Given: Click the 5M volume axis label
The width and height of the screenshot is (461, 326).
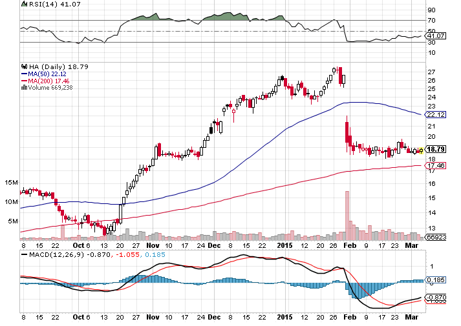Looking at the screenshot, I should click(13, 221).
